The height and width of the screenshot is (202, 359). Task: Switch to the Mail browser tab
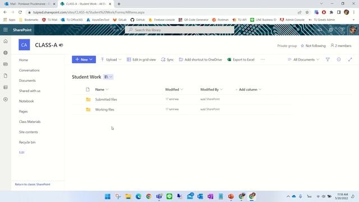pyautogui.click(x=29, y=4)
